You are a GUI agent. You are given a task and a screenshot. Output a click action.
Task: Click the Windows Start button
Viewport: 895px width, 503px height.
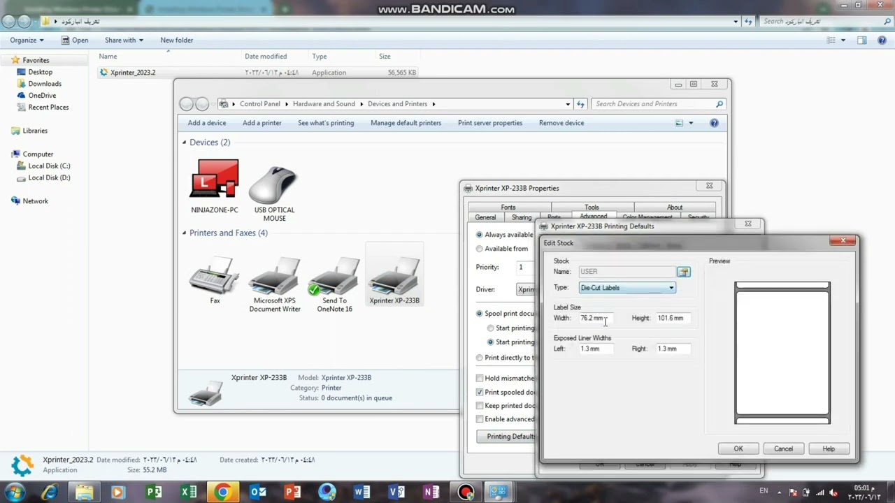(x=14, y=492)
